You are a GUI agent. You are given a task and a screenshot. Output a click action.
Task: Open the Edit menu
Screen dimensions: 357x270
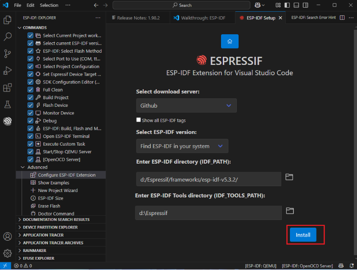30,5
